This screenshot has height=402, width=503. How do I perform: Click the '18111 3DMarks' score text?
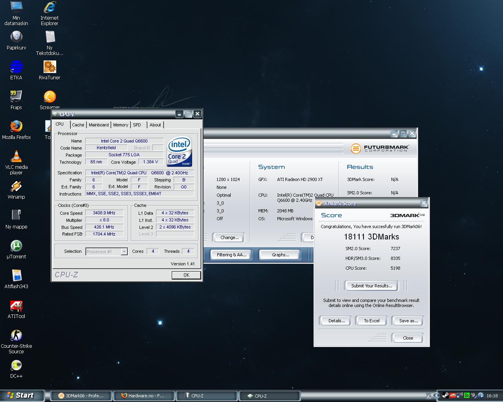371,237
